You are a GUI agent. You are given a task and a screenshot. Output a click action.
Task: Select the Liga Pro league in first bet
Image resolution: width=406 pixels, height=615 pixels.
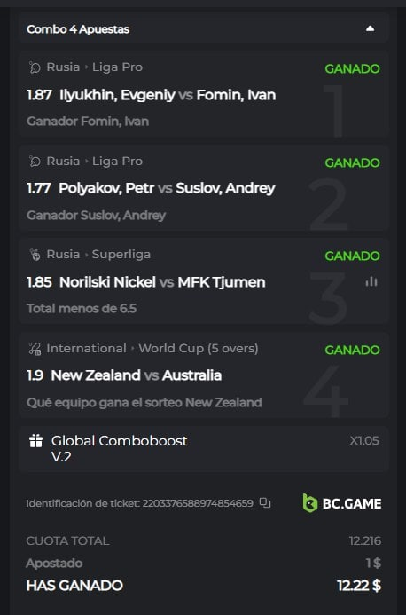(117, 67)
